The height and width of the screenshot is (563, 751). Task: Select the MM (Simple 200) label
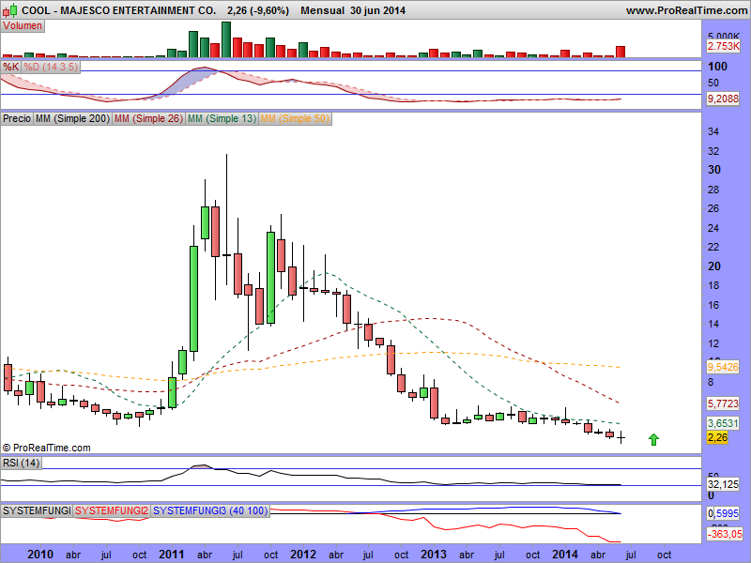click(72, 118)
